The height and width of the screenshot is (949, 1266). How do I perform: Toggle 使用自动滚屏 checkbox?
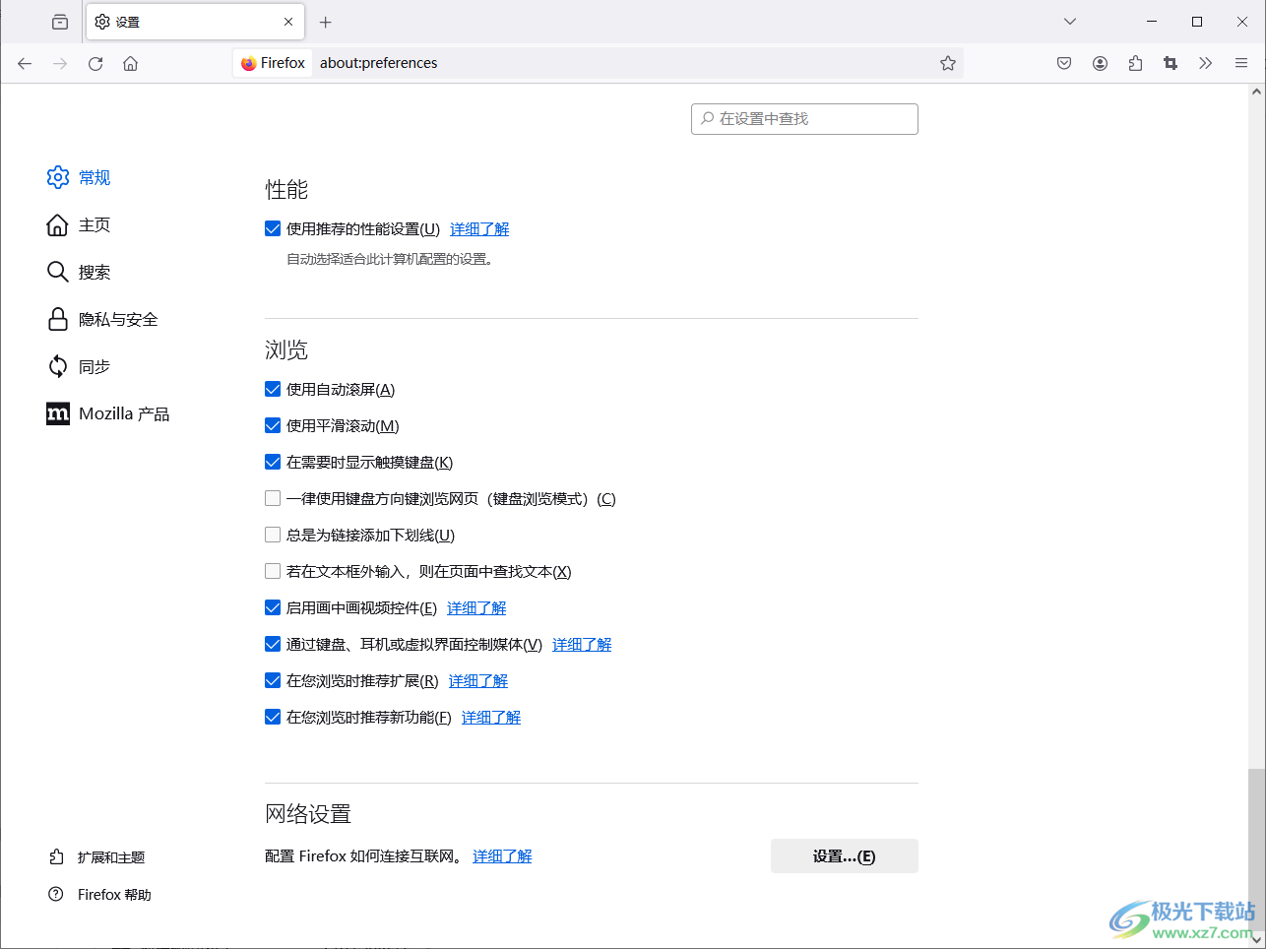click(273, 389)
